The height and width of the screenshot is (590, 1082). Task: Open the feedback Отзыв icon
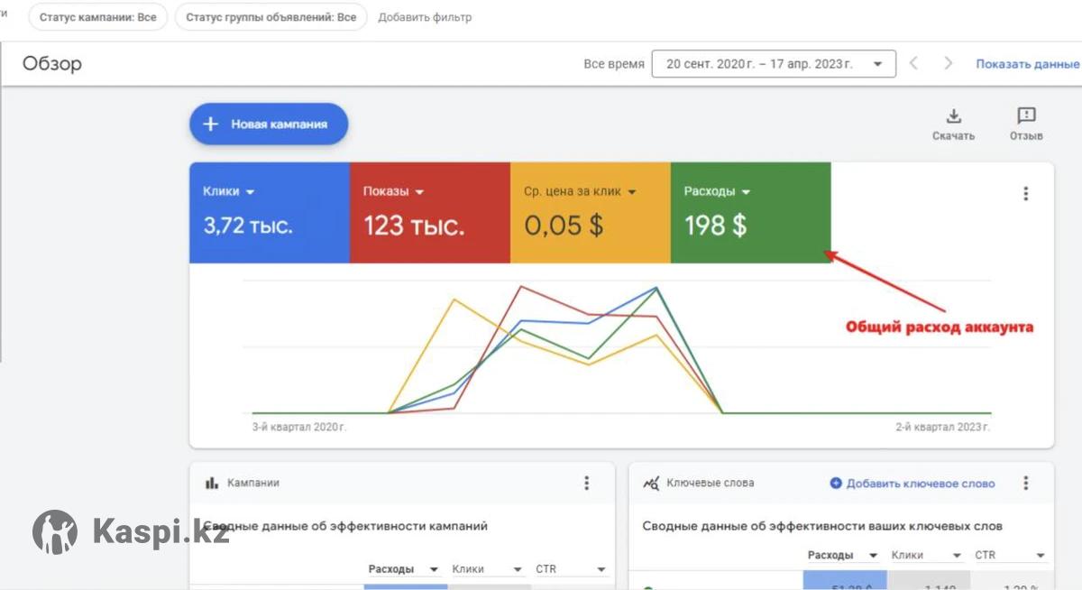click(x=1026, y=115)
